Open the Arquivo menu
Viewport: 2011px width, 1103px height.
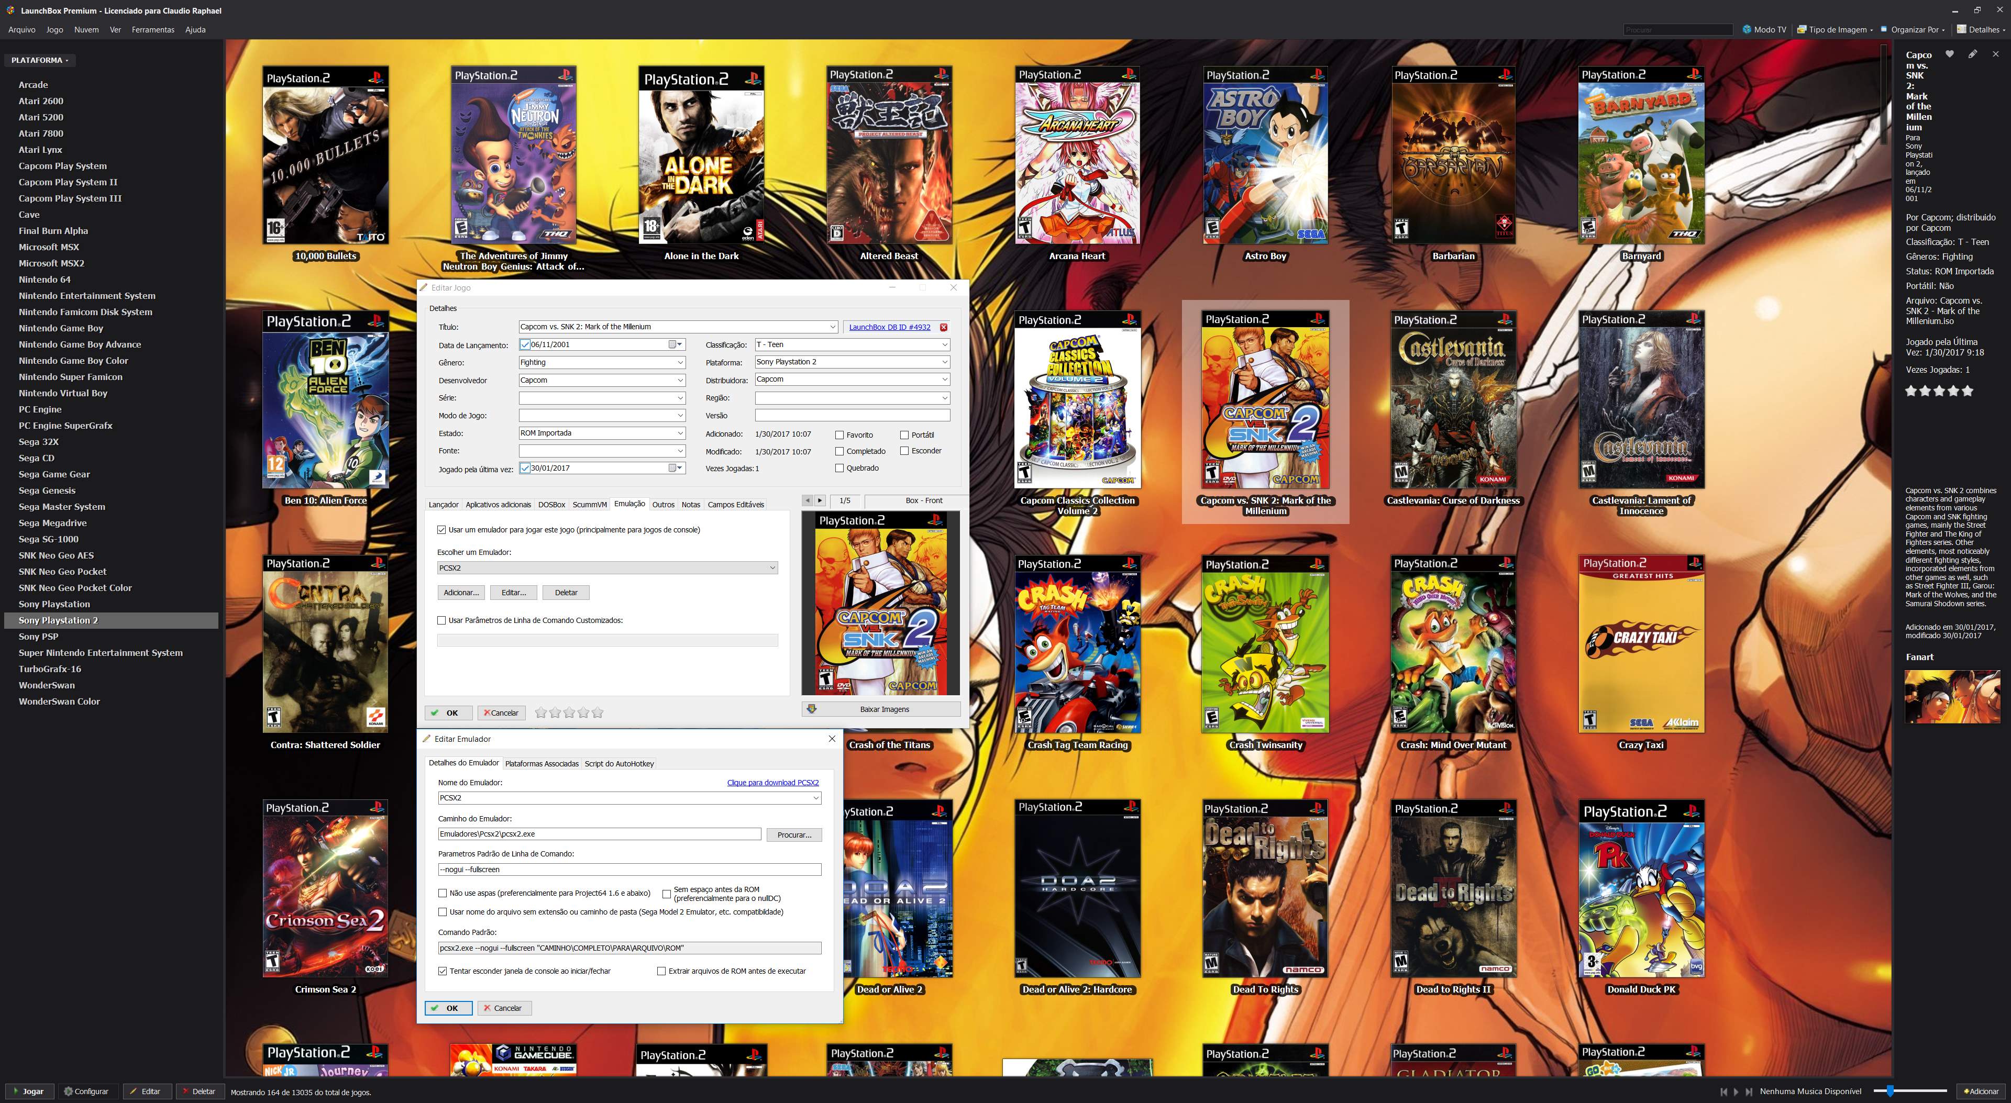coord(22,30)
